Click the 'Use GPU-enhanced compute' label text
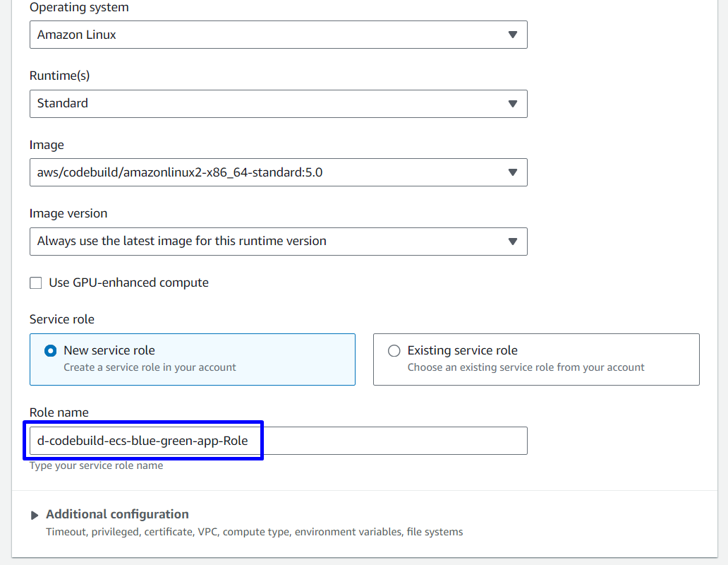This screenshot has height=565, width=728. point(128,283)
